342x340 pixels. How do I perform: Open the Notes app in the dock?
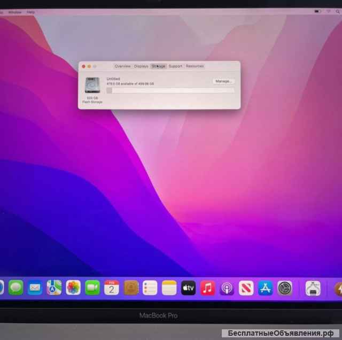tap(169, 288)
